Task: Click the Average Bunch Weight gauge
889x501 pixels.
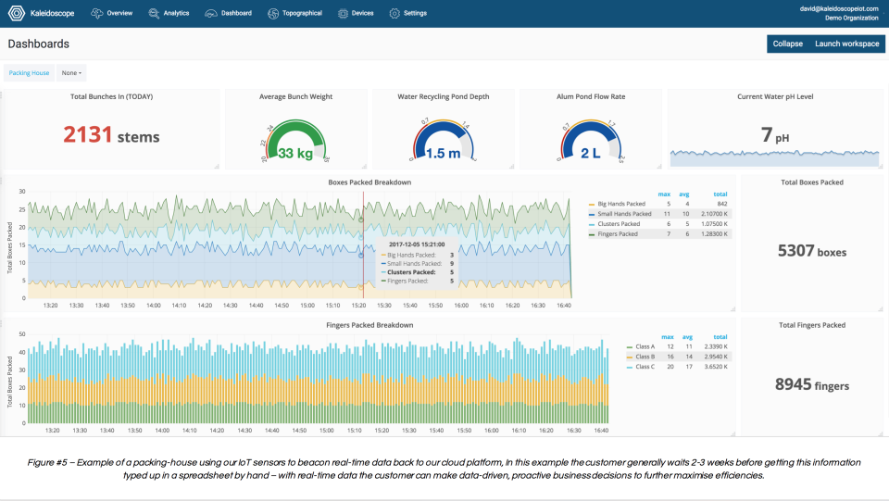Action: [x=295, y=141]
